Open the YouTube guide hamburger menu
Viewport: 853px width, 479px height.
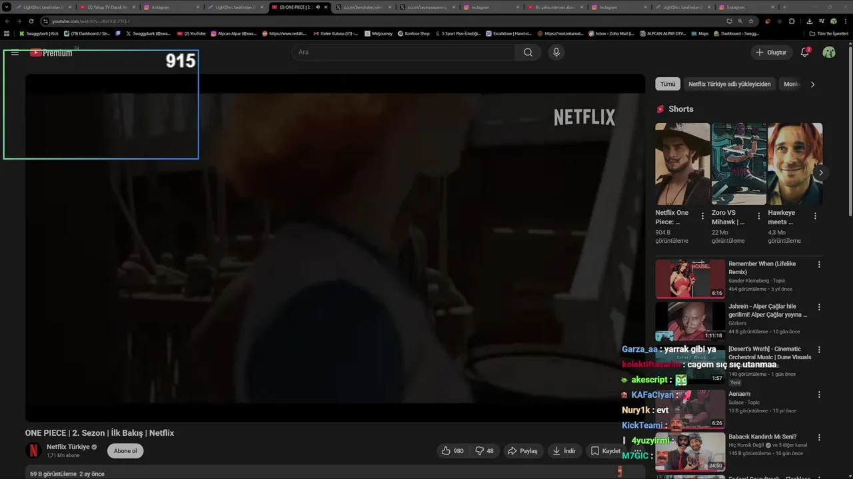pos(15,53)
